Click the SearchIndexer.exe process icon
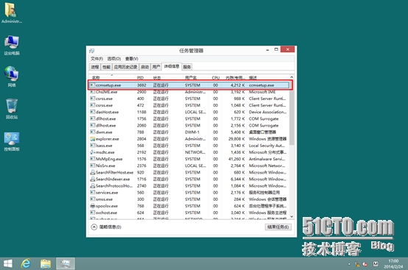This screenshot has height=270, width=408. [x=93, y=179]
